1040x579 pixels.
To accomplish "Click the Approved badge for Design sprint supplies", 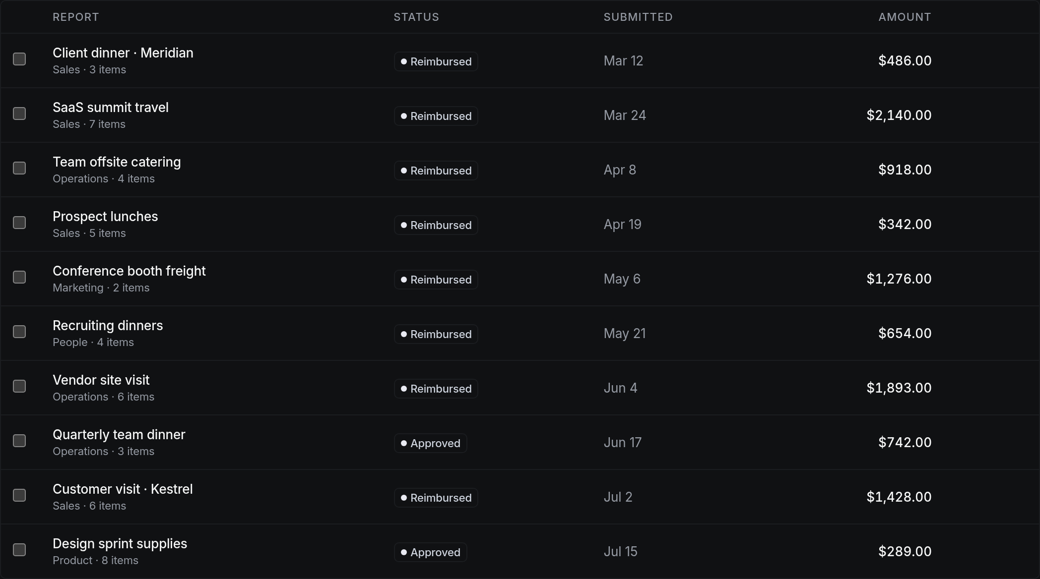I will point(430,552).
